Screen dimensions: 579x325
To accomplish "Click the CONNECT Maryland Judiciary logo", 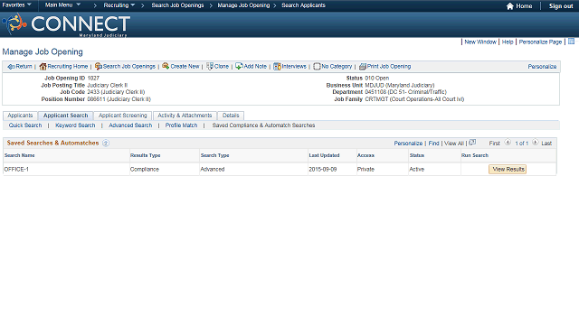I will coord(66,24).
